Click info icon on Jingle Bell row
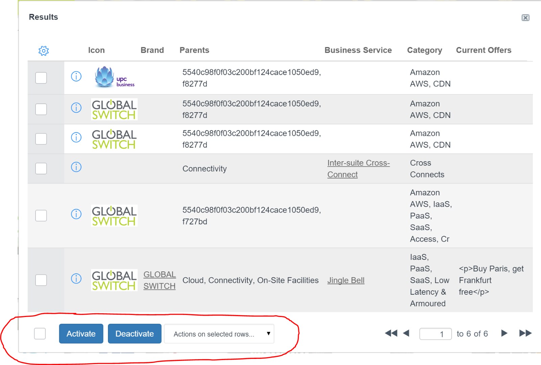 pos(76,278)
